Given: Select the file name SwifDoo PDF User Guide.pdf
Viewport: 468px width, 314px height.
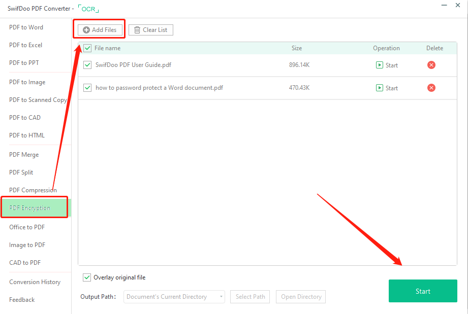Looking at the screenshot, I should point(134,65).
